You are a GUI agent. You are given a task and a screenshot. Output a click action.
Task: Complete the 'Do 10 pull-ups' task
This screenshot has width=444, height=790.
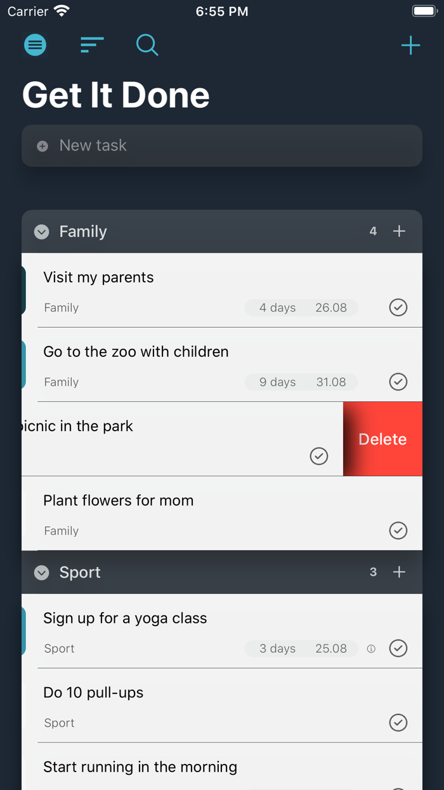point(398,723)
